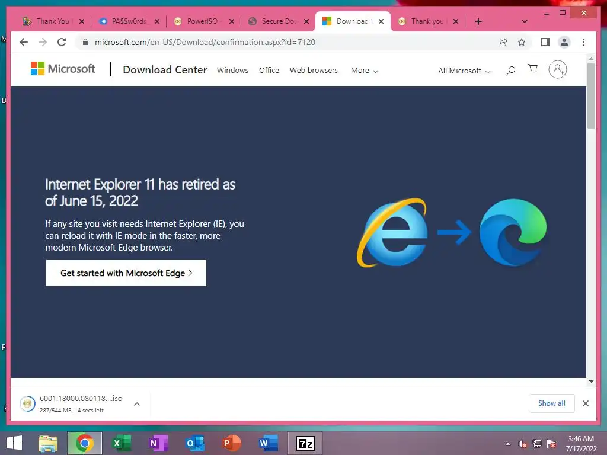Show all downloads

click(551, 403)
